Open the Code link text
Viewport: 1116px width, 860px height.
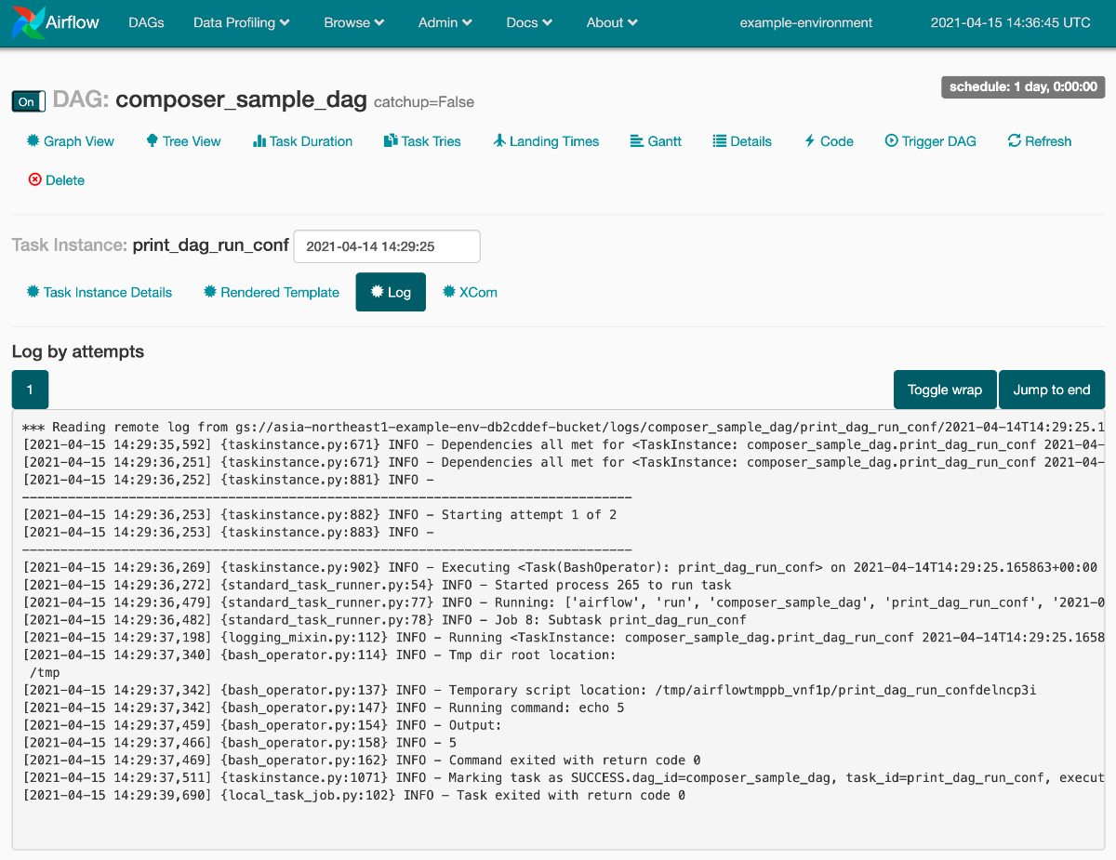point(837,141)
